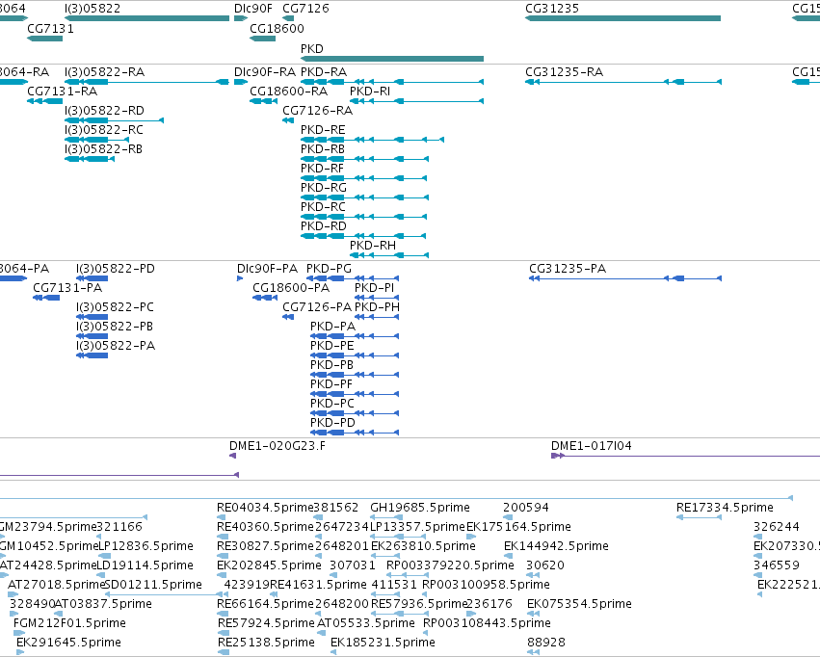The image size is (820, 657).
Task: Click the CG31235-PA protein label
Action: click(x=568, y=268)
